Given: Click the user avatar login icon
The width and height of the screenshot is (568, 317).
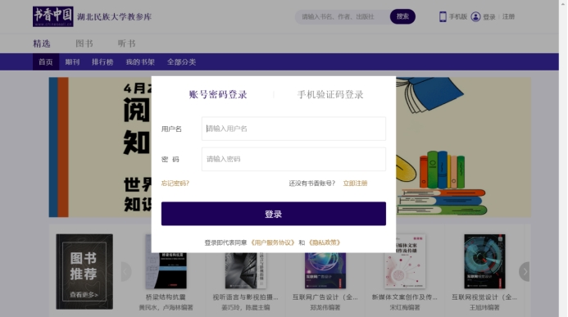Looking at the screenshot, I should coord(475,16).
